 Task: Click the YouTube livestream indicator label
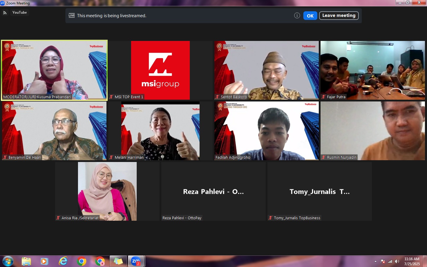20,12
